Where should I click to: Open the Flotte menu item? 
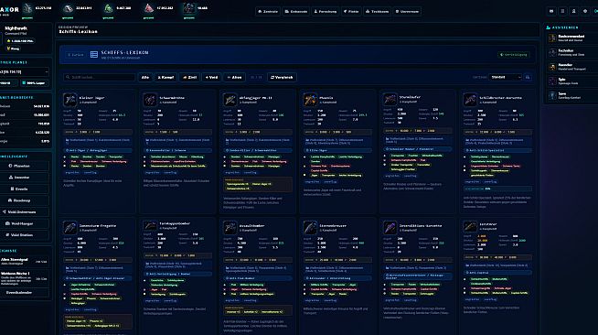click(x=351, y=12)
